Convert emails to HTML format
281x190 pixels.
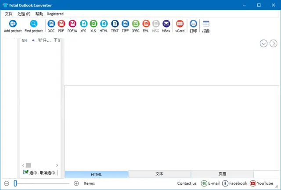[104, 24]
